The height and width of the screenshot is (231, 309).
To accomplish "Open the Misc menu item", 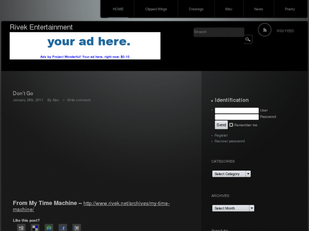I will (x=229, y=9).
